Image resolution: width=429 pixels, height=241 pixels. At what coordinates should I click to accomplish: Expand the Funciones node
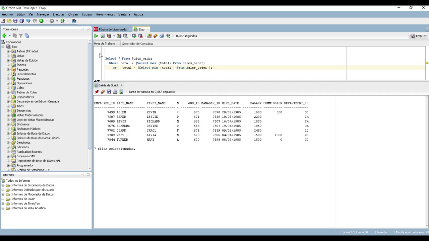click(8, 79)
